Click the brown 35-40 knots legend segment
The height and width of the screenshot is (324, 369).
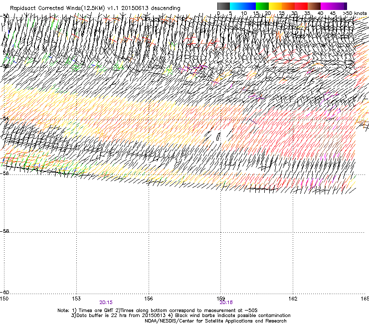314,6
